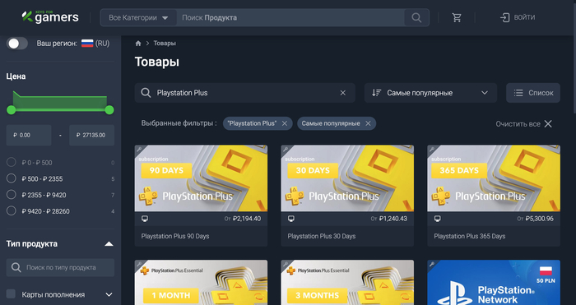Select the ₽ 9420 - ₽ 28260 price range
This screenshot has width=576, height=305.
tap(12, 210)
